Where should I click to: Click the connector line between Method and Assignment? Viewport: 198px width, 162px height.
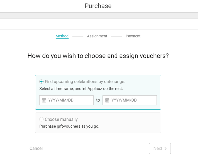click(78, 36)
